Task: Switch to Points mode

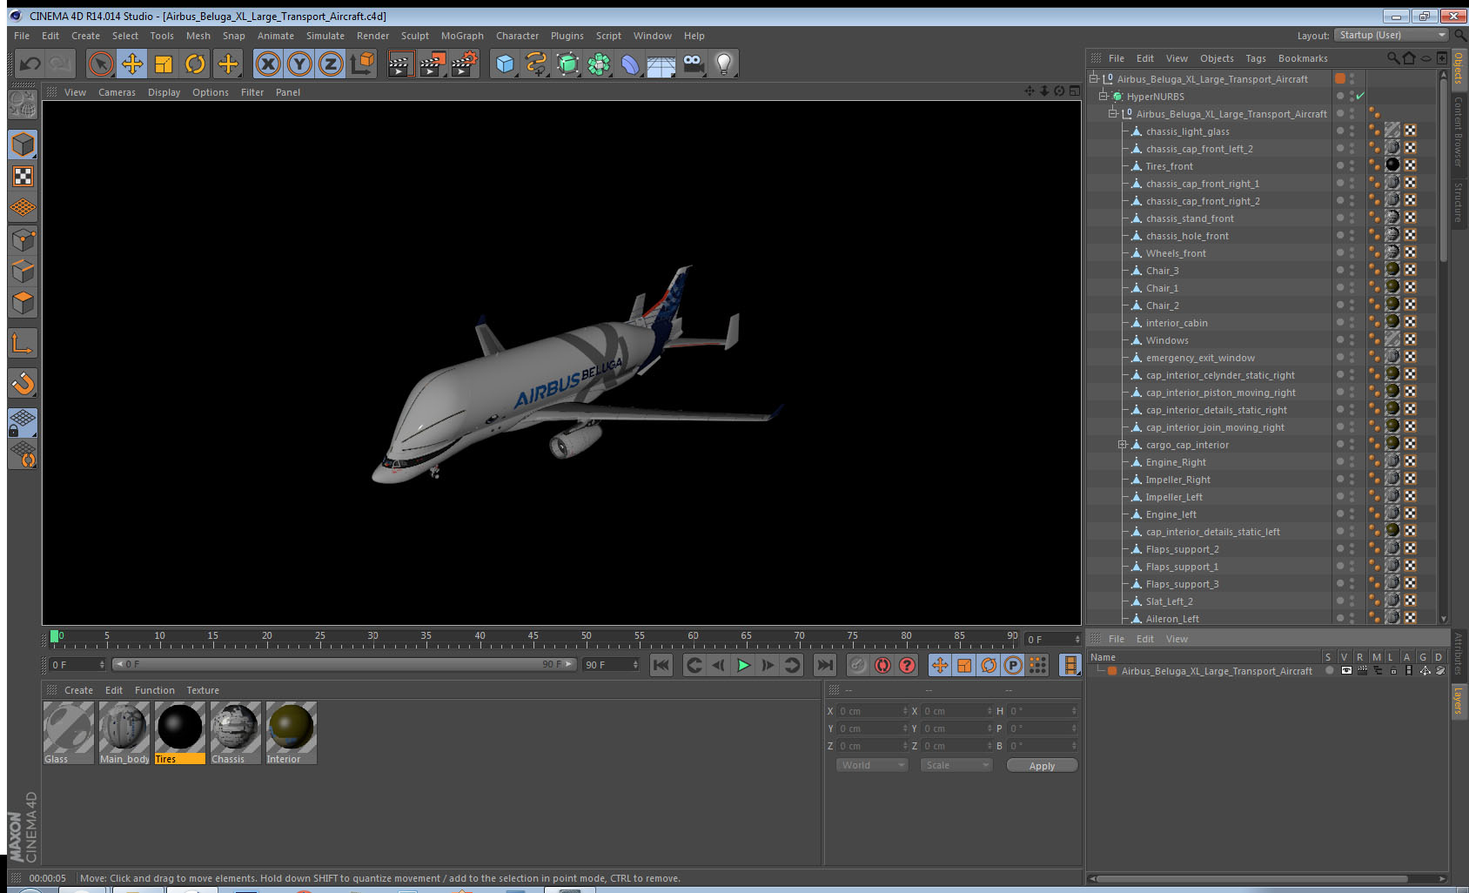Action: click(x=23, y=239)
